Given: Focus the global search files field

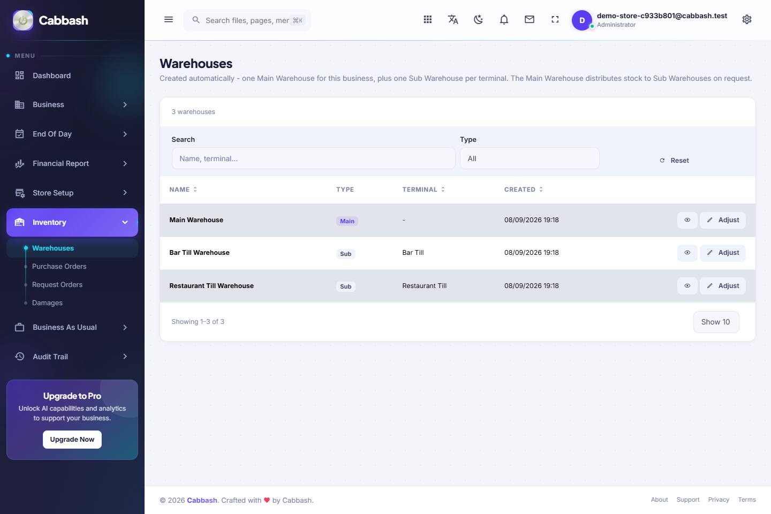Looking at the screenshot, I should [x=247, y=20].
